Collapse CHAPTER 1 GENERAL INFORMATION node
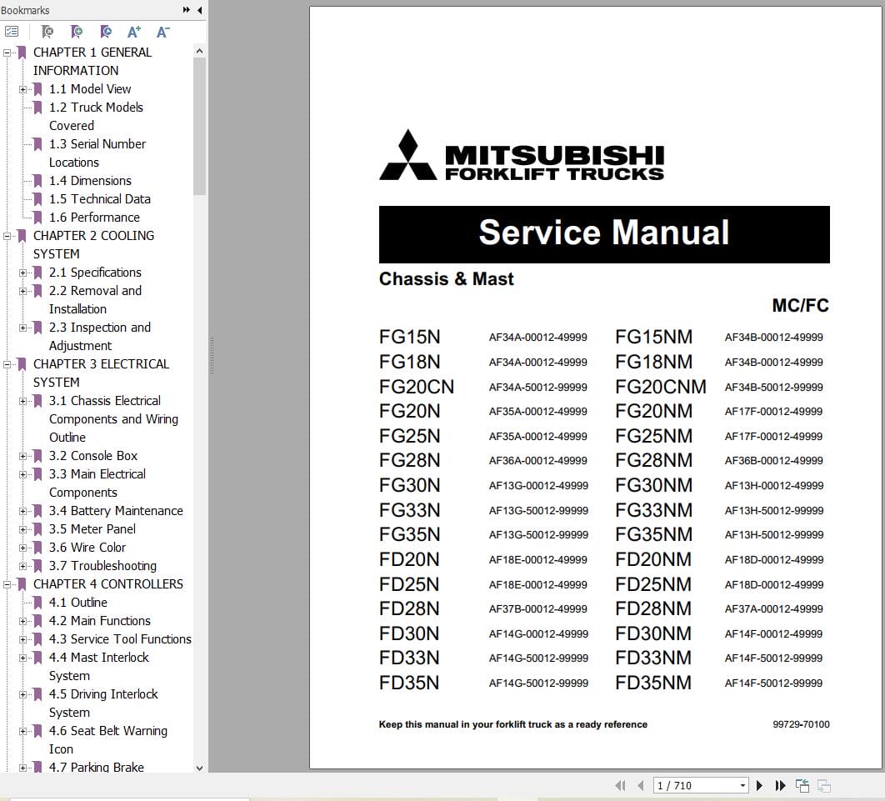 click(x=7, y=53)
